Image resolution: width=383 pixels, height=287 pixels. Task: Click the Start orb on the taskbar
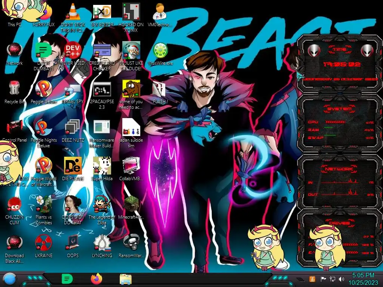[9, 279]
